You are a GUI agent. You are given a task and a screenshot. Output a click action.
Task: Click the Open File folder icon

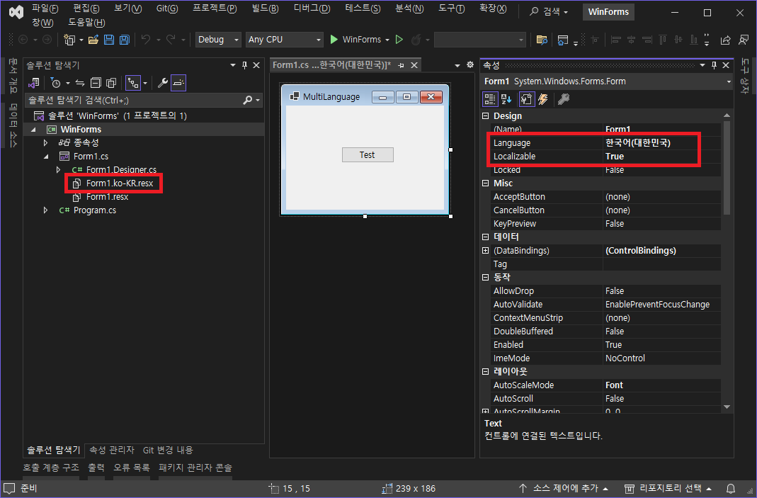pos(93,40)
